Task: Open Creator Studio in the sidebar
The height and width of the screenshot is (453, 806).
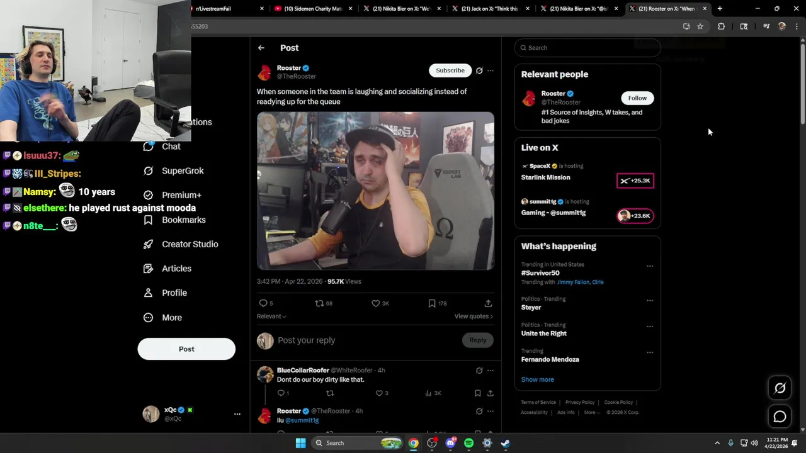Action: [181, 244]
